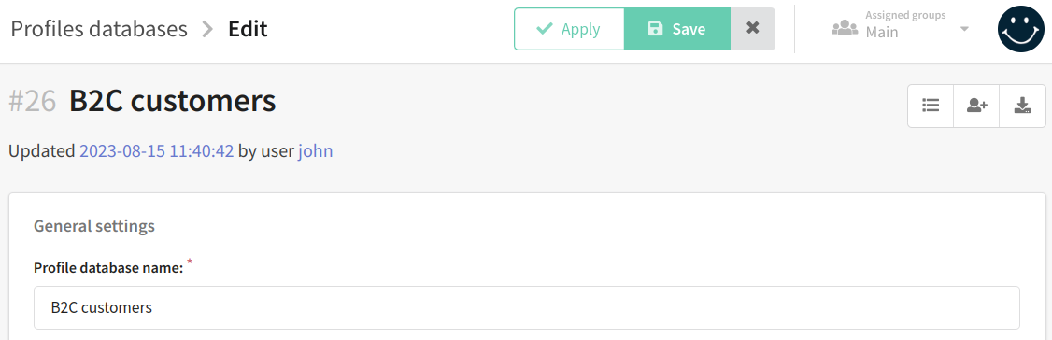Viewport: 1052px width, 340px height.
Task: Open the profiles list view icon
Action: (931, 106)
